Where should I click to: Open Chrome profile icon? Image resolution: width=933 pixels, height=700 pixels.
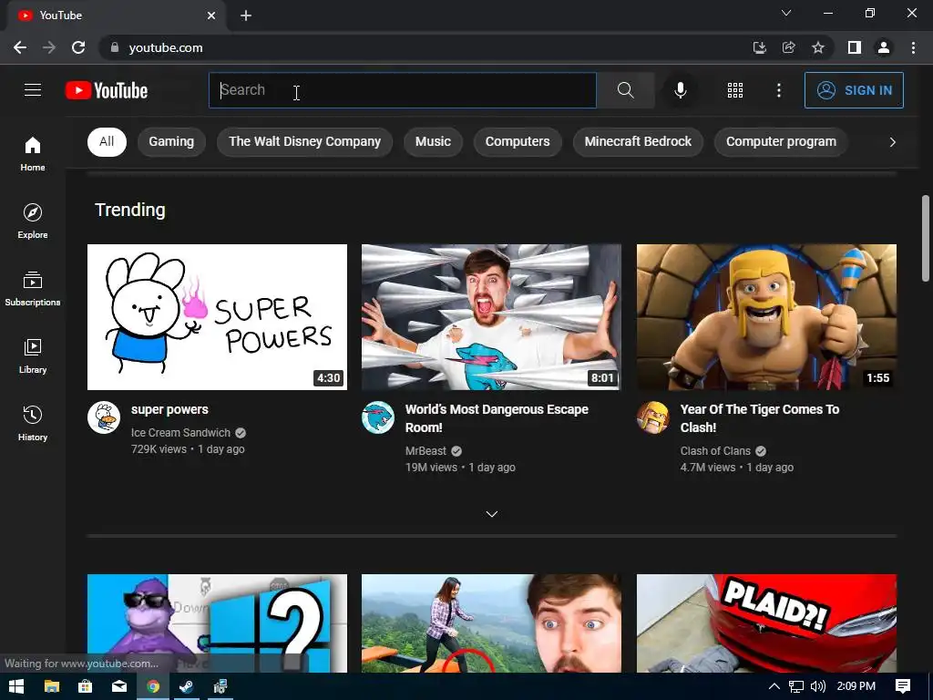[x=884, y=47]
